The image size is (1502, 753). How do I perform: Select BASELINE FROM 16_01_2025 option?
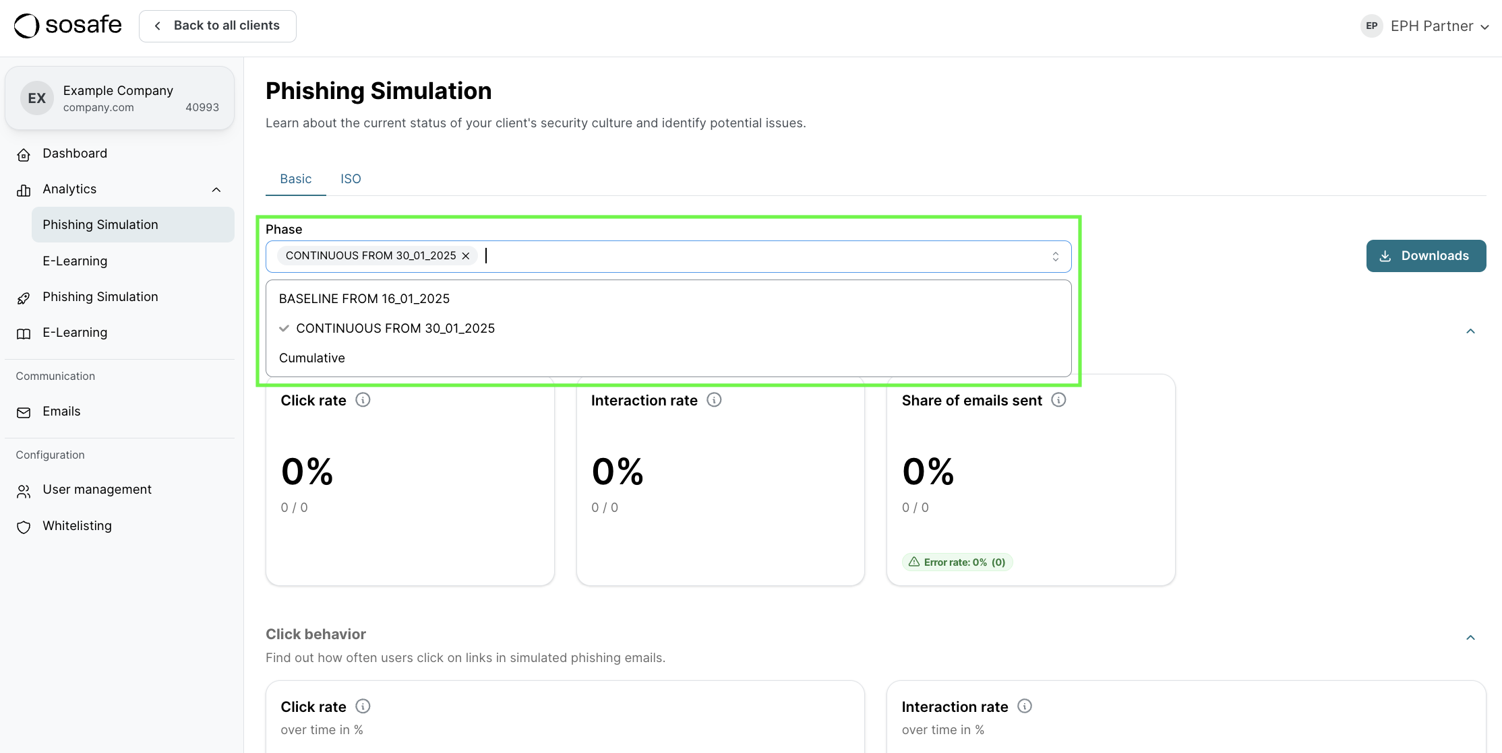coord(364,298)
